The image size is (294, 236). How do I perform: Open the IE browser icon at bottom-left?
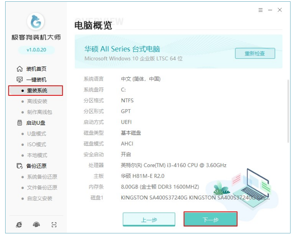(19, 224)
